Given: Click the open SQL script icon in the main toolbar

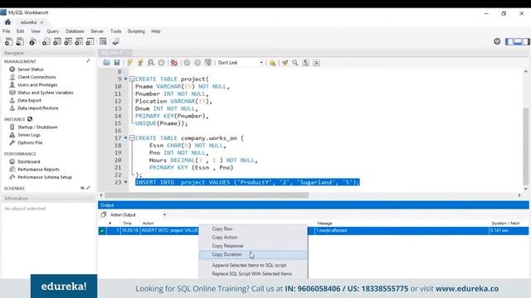Looking at the screenshot, I should pyautogui.click(x=20, y=41).
